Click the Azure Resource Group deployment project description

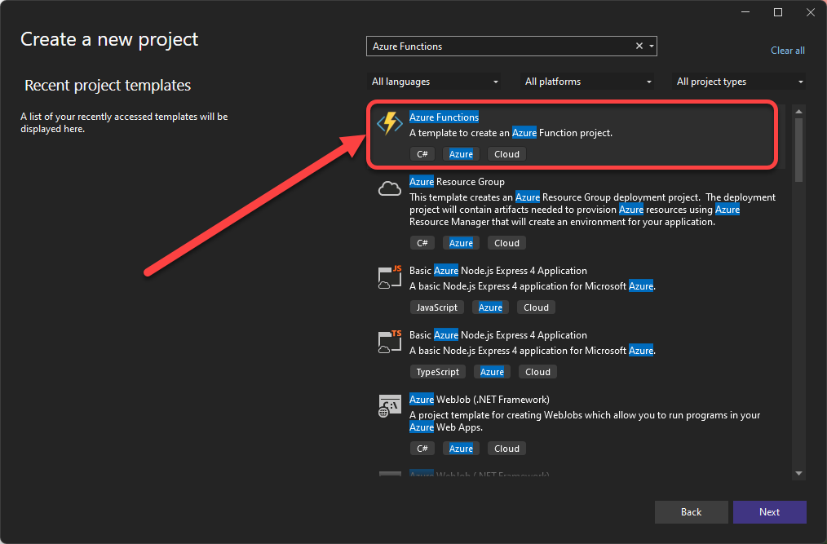[x=593, y=210]
